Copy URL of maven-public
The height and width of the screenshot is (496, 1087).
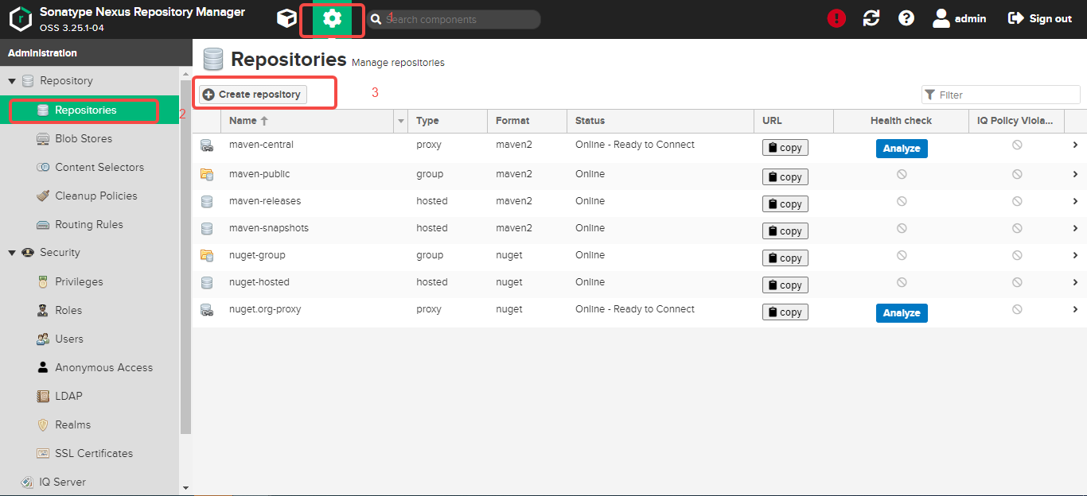click(x=785, y=176)
